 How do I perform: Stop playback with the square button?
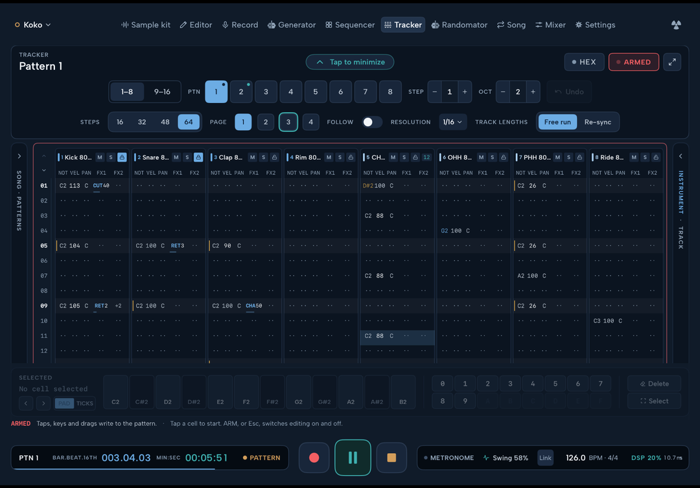[x=391, y=458]
